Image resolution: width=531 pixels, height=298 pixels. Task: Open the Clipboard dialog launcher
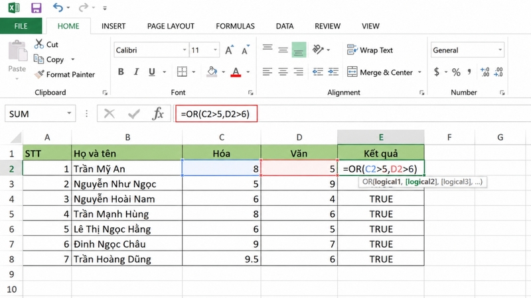click(105, 93)
